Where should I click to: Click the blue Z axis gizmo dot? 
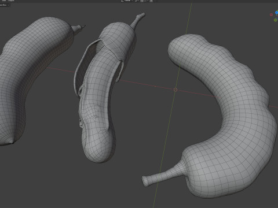tap(277, 13)
